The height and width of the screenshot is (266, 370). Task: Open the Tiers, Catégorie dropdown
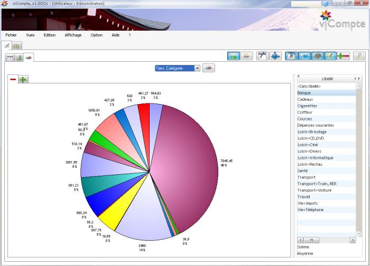click(x=197, y=68)
